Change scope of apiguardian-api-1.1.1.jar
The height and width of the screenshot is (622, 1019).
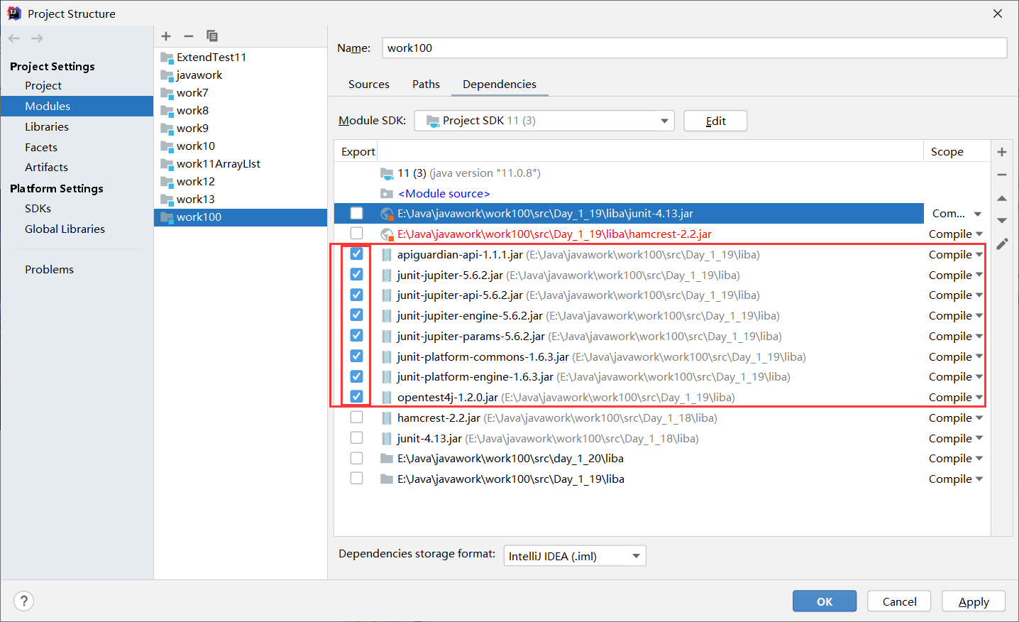[956, 255]
